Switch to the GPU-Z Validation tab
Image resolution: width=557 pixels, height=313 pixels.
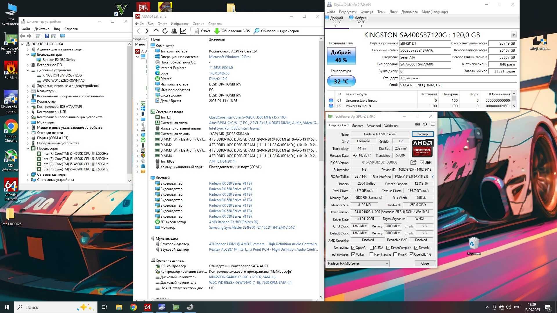coord(391,126)
